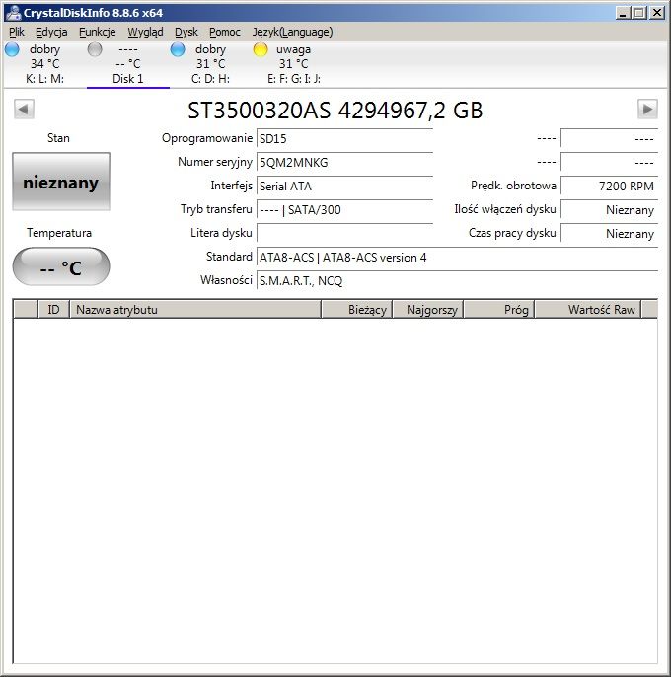
Task: Click the -- °C temperature button
Action: coord(61,266)
